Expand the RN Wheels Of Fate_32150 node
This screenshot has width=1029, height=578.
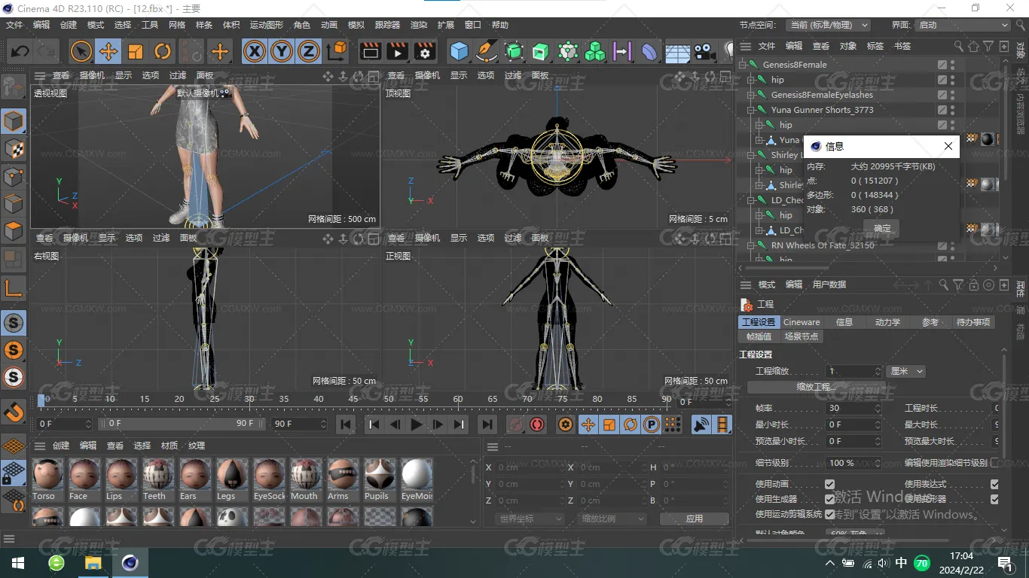(x=750, y=245)
